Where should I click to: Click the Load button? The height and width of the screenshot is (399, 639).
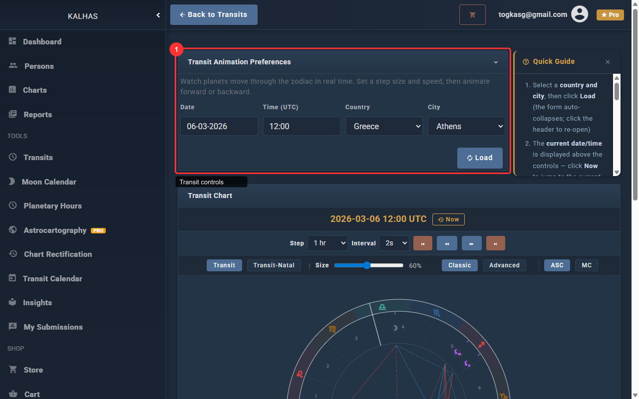[x=480, y=158]
